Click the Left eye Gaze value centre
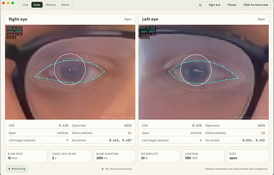 coord(196,133)
